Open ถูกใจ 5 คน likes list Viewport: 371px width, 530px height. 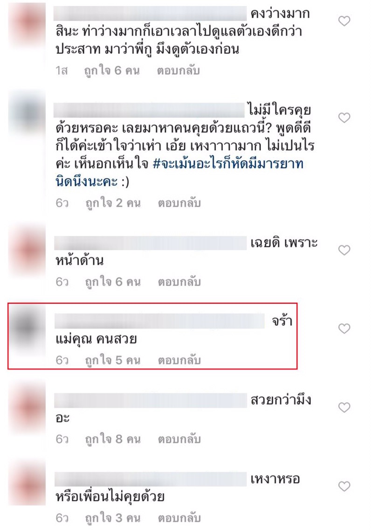[x=113, y=360]
